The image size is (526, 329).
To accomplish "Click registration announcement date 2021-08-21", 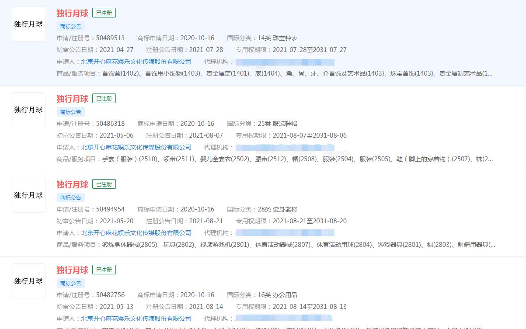I will tap(206, 221).
